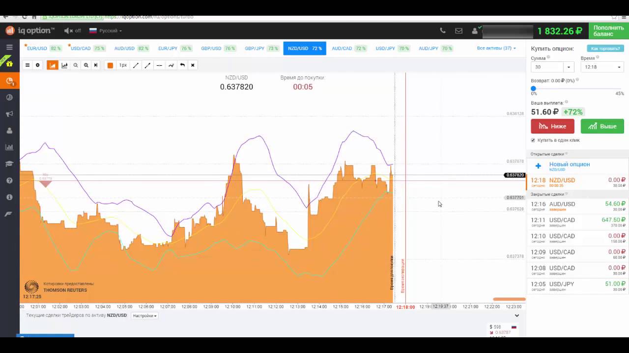Switch to the EUR/USD asset tab
The image size is (629, 353).
coord(43,49)
